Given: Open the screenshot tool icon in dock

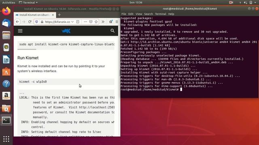Looking at the screenshot, I should 6,108.
